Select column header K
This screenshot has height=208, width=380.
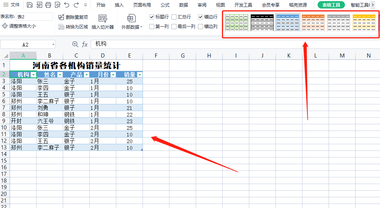coord(289,56)
